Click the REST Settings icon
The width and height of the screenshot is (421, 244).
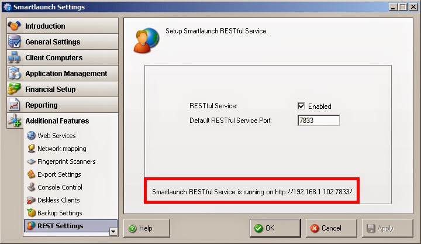[x=31, y=226]
